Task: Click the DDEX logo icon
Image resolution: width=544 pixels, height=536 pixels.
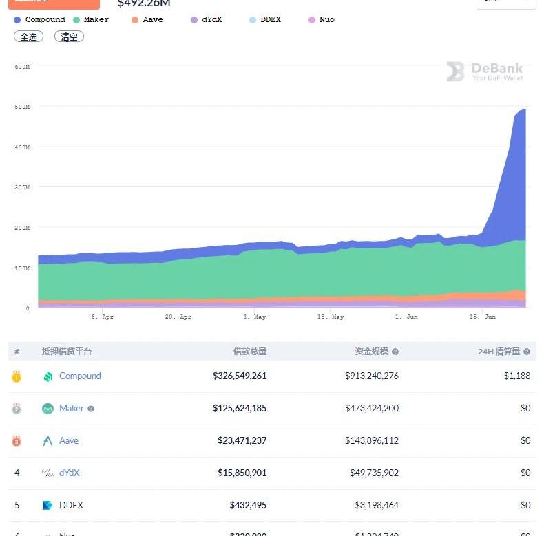Action: tap(48, 505)
